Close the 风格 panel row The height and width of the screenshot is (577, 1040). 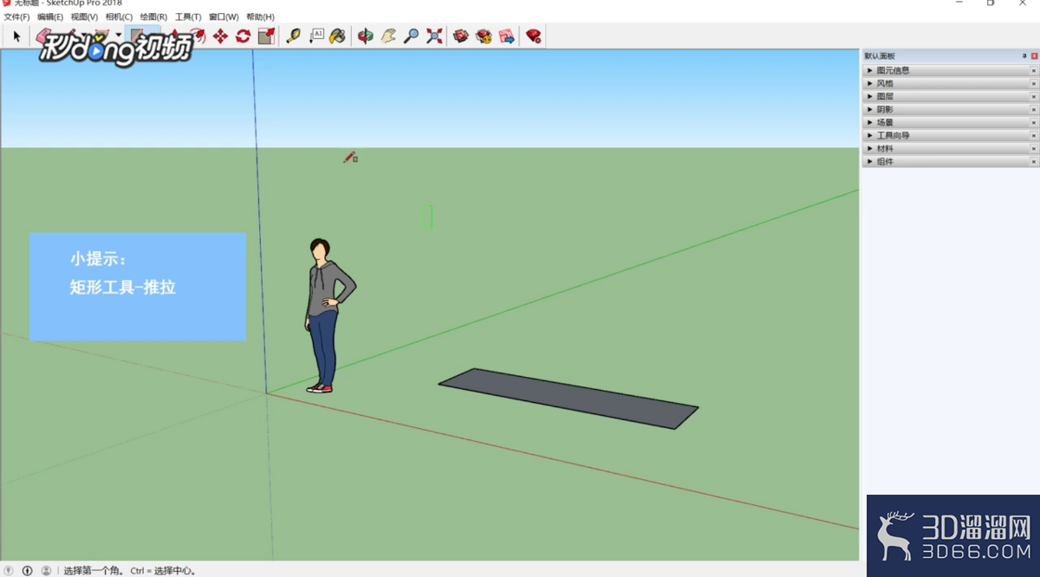point(1034,83)
